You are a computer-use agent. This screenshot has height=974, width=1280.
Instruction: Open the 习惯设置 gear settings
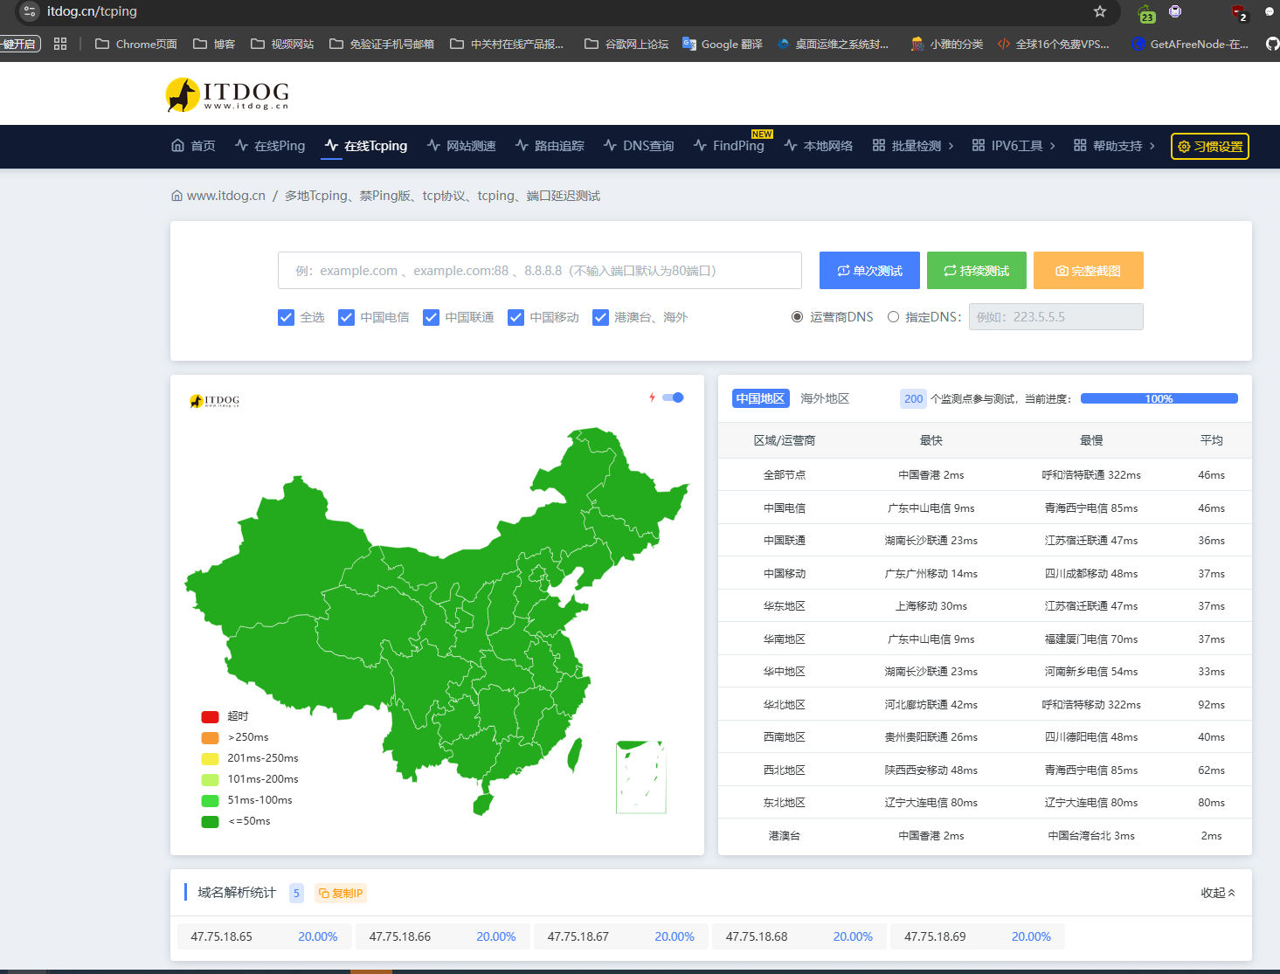pyautogui.click(x=1209, y=147)
